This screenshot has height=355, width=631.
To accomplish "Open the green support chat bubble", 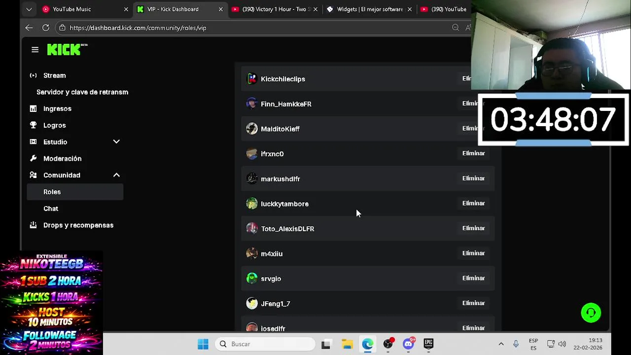I will pyautogui.click(x=591, y=313).
